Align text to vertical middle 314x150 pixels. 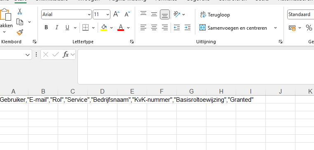point(154,14)
